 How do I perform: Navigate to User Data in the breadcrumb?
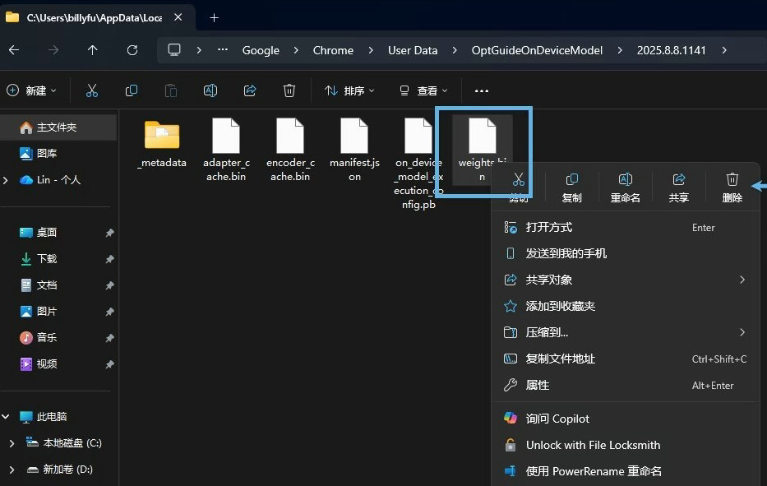[413, 50]
